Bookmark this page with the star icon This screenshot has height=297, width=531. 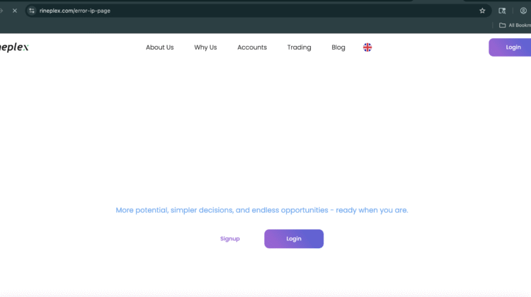(482, 11)
